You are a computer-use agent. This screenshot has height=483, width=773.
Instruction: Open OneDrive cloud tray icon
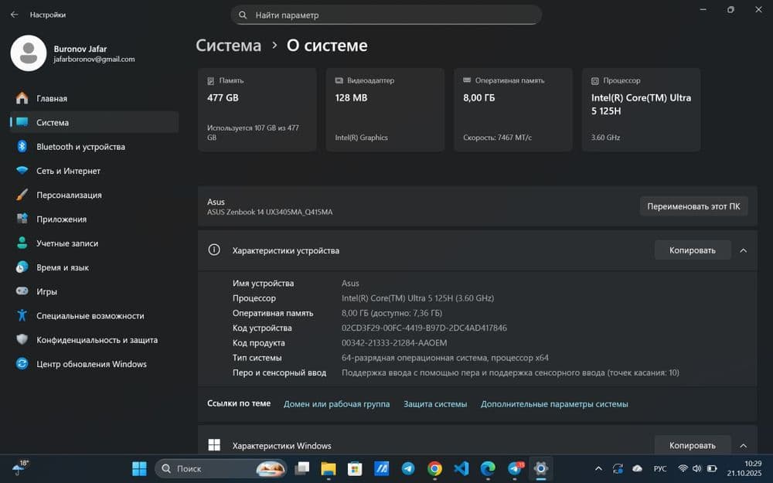(x=638, y=468)
